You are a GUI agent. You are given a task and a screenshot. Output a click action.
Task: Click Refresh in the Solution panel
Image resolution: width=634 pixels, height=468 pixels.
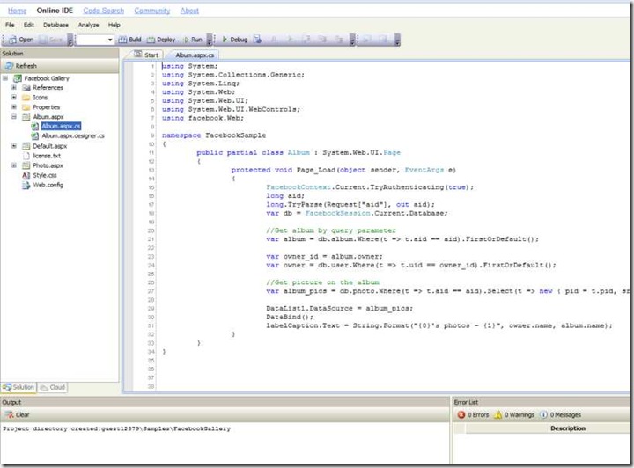(21, 66)
